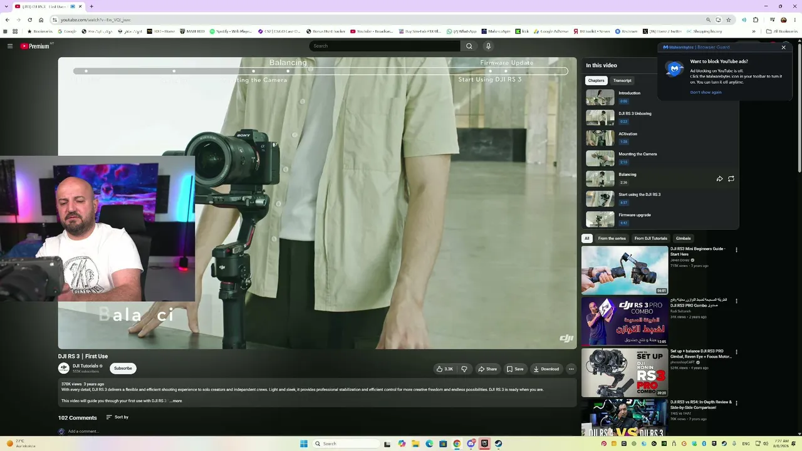802x451 pixels.
Task: Open Epic Games Launcher from the taskbar
Action: tap(484, 443)
